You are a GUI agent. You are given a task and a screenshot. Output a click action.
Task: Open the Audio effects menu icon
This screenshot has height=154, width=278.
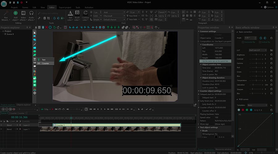click(31, 13)
